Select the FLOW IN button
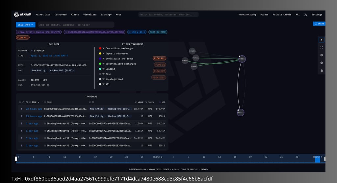The width and height of the screenshot is (337, 183). click(x=160, y=65)
